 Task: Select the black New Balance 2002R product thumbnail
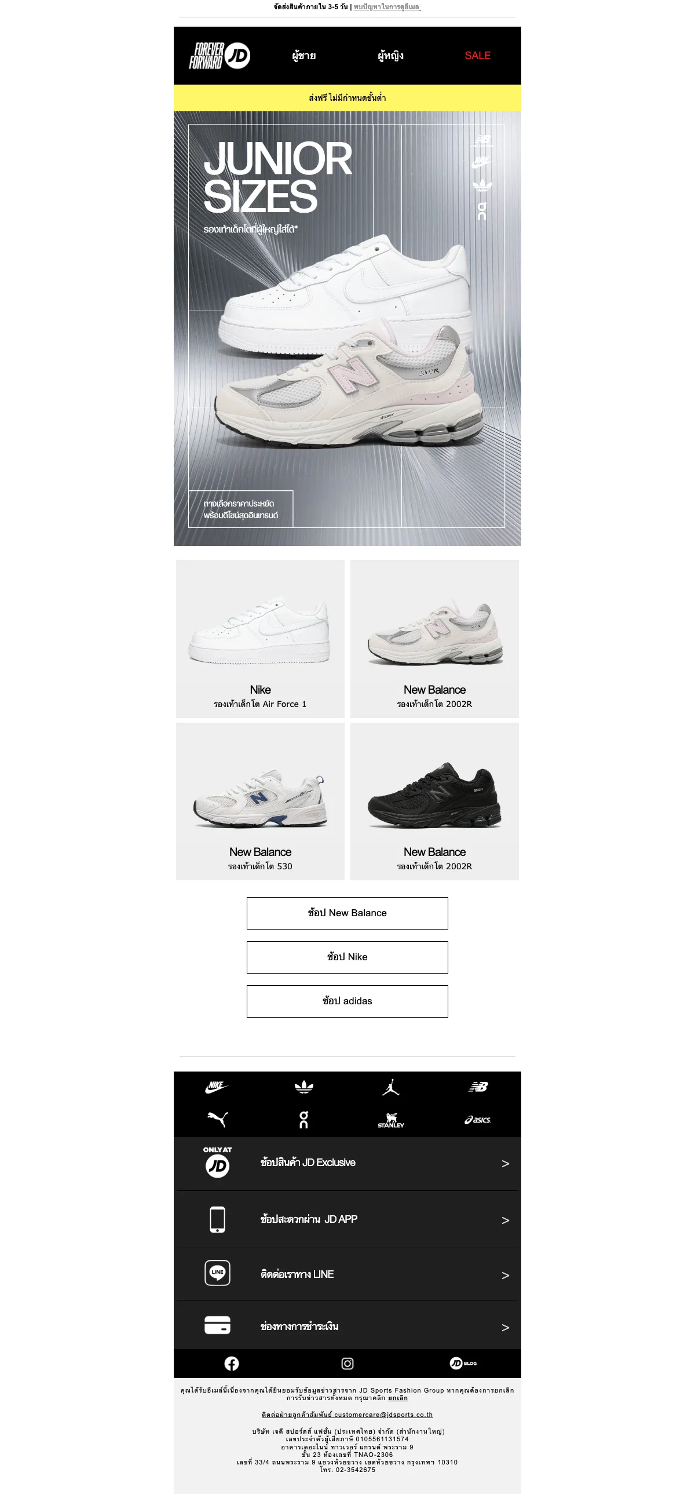[x=435, y=801]
